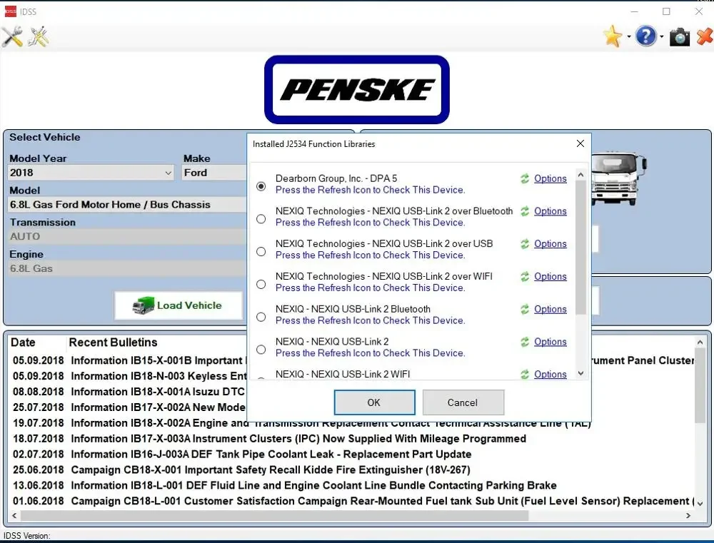Click the Load Vehicle button
714x543 pixels.
click(178, 305)
